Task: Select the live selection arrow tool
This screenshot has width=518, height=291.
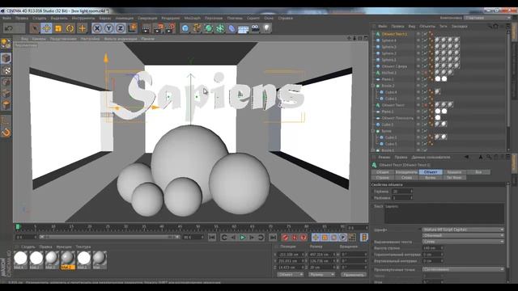Action: coord(34,28)
